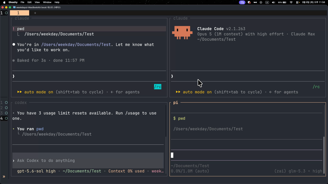328x184 pixels.
Task: Click pwd output path in left claude pane
Action: [x=59, y=34]
